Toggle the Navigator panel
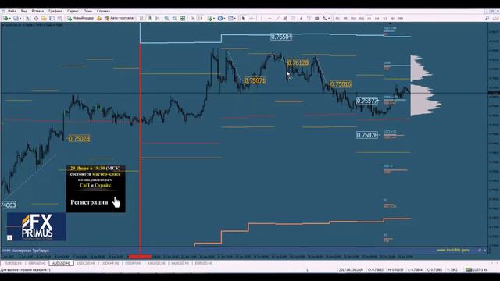 (44, 19)
